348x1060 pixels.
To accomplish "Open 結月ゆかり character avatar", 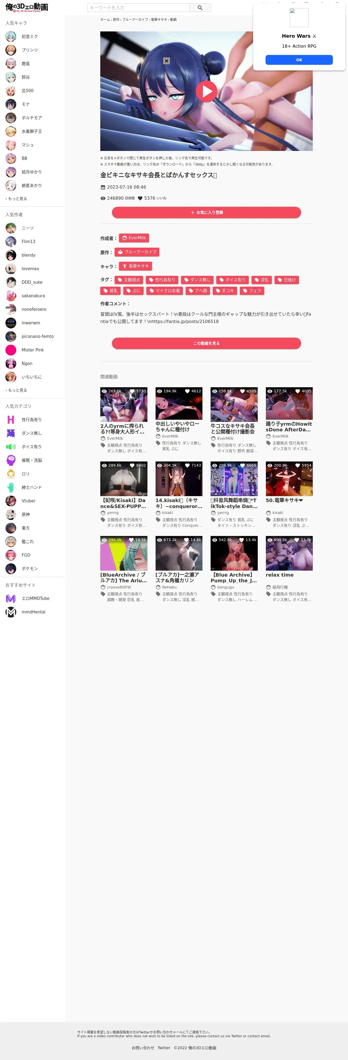I will [x=11, y=172].
